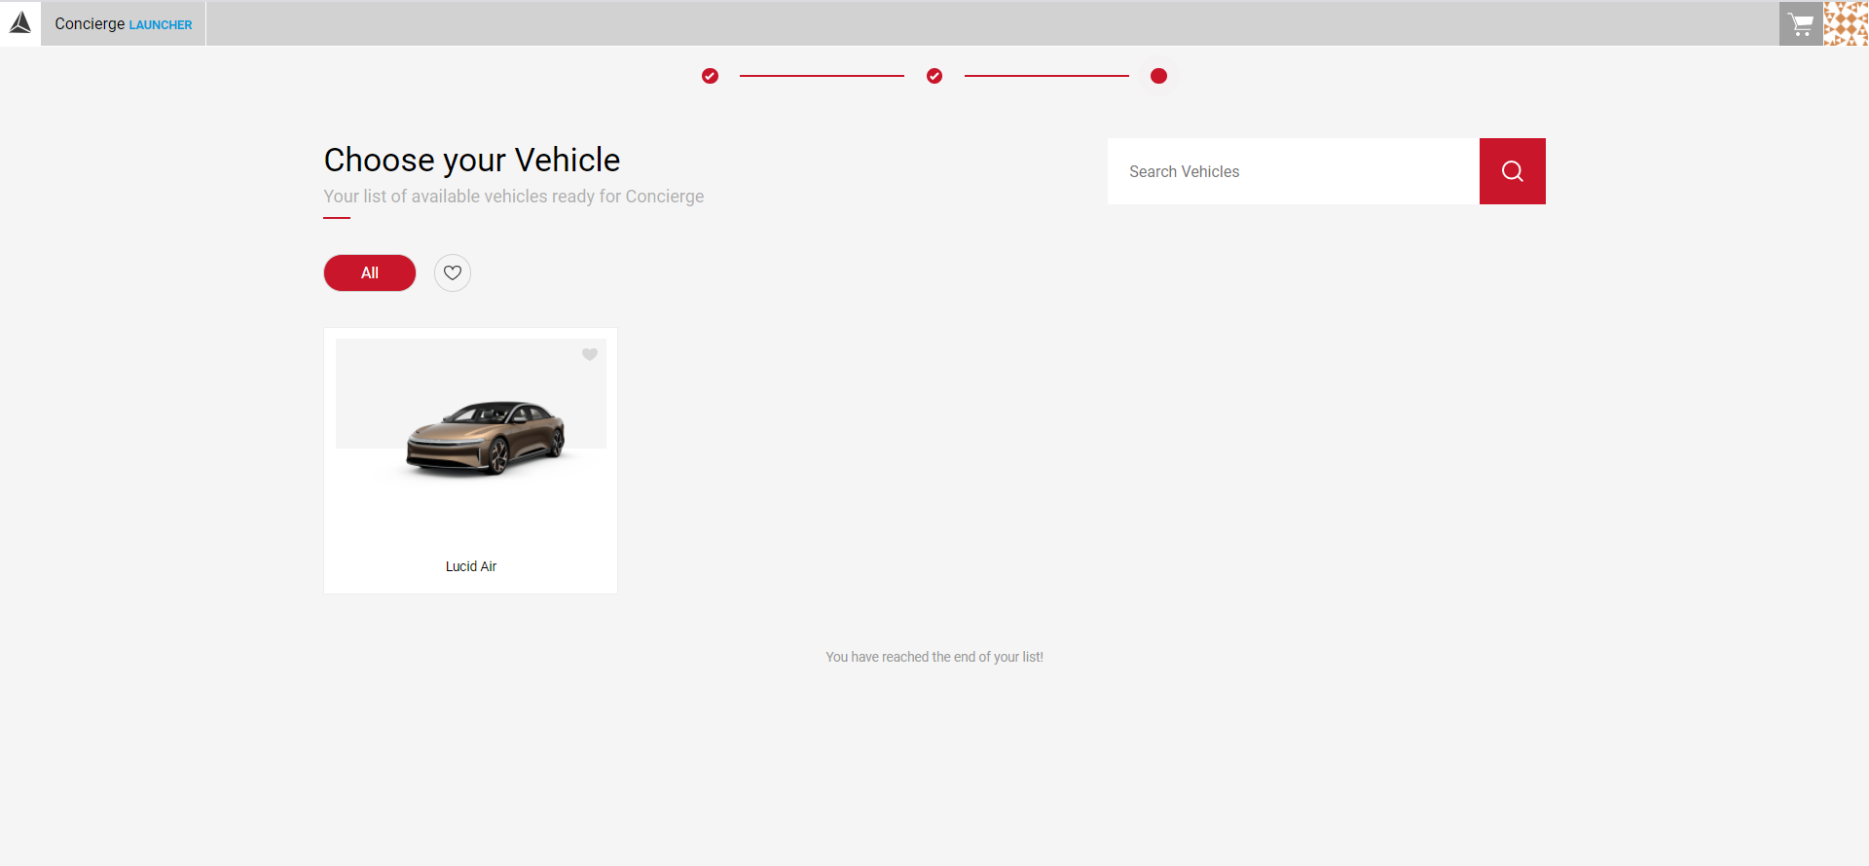Open the patterned user avatar
The height and width of the screenshot is (866, 1869).
pos(1846,23)
